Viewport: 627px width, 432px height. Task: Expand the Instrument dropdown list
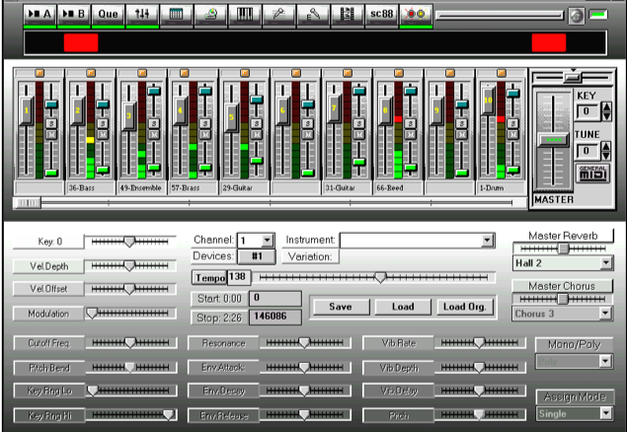click(x=487, y=240)
